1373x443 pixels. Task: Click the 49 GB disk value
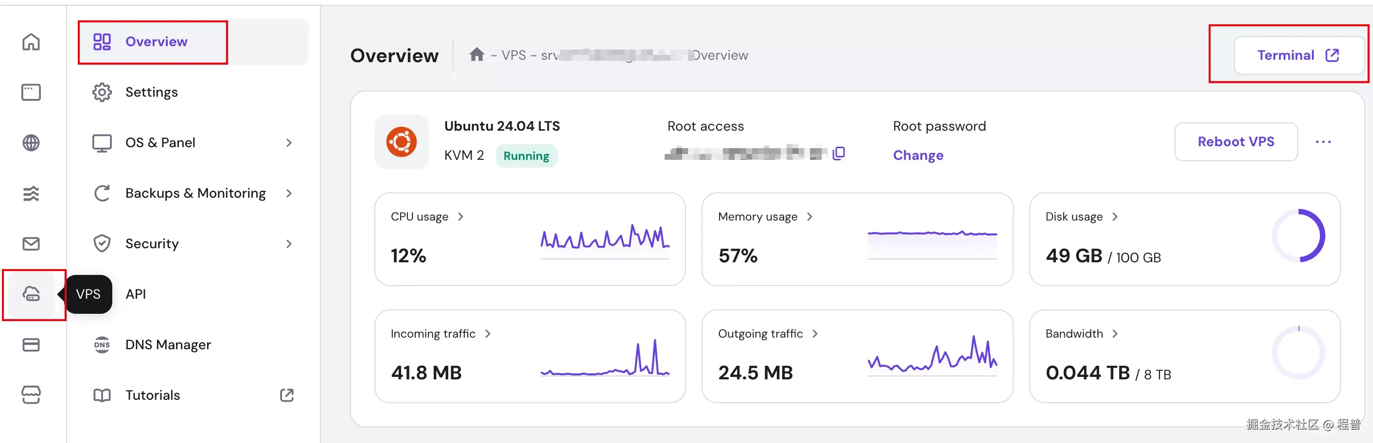point(1074,256)
